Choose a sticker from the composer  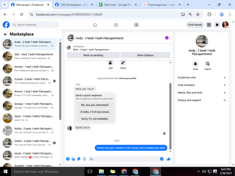coord(79,159)
